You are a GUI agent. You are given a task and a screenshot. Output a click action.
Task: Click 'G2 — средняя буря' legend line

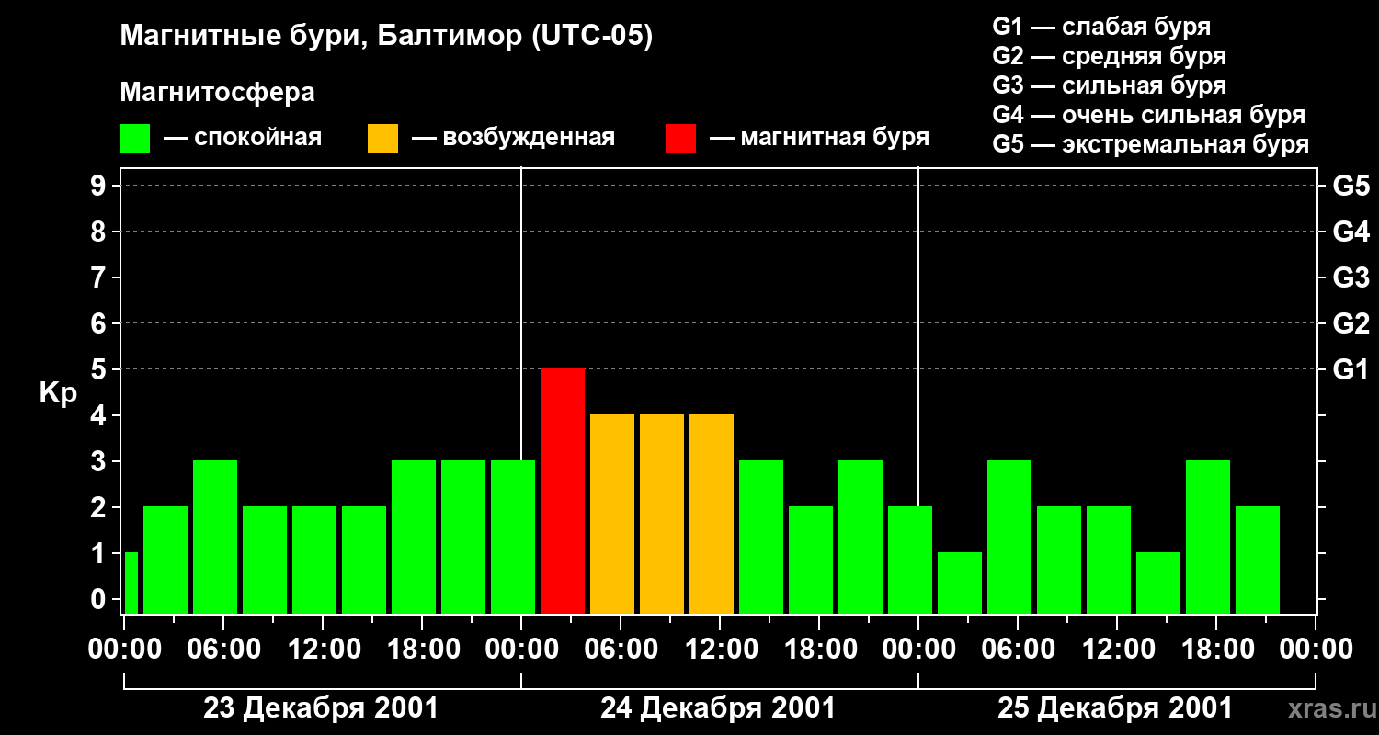(x=1109, y=56)
